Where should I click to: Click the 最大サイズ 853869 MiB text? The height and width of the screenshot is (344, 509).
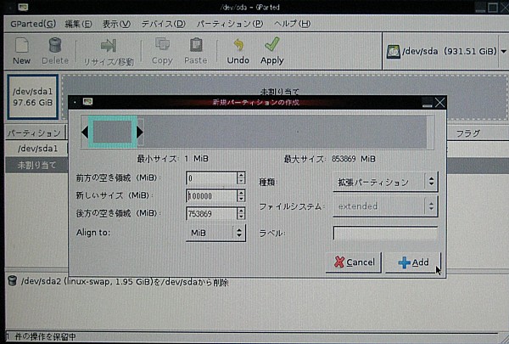329,159
